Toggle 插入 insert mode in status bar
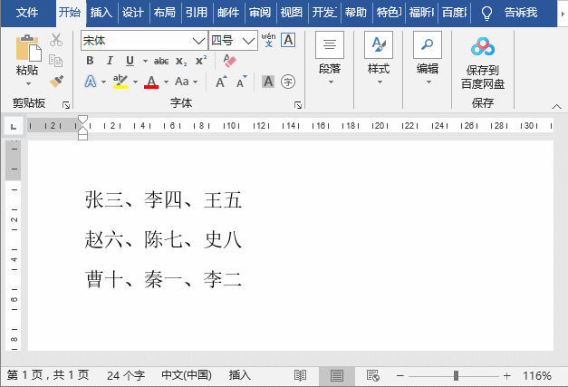Screen dimensions: 568x387 239,375
